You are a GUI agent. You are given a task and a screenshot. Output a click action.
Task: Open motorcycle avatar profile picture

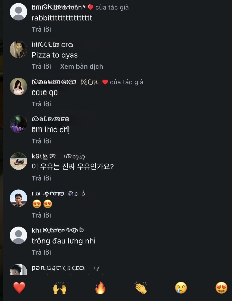click(x=18, y=161)
